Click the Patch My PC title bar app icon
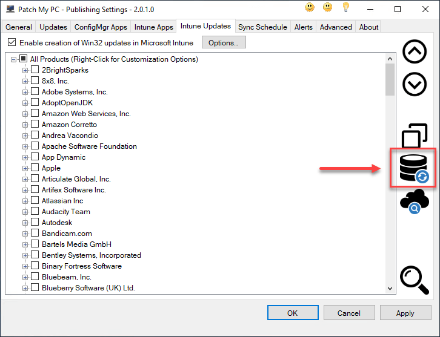The image size is (440, 337). 10,9
